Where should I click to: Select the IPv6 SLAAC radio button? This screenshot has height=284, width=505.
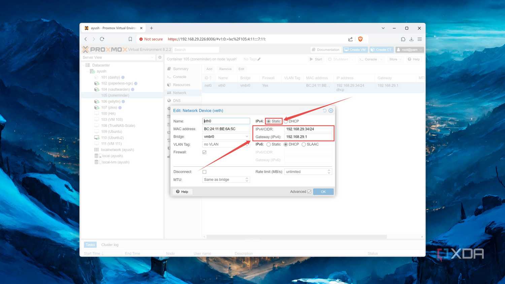(304, 144)
